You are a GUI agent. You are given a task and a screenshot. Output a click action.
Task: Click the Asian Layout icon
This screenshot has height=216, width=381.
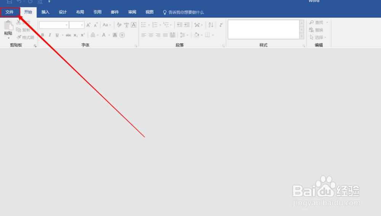197,25
